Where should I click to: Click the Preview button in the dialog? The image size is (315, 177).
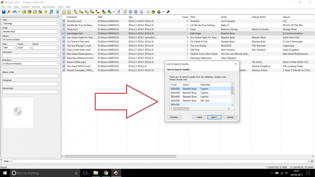click(174, 117)
